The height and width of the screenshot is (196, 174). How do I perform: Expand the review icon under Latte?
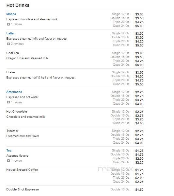click(x=8, y=44)
